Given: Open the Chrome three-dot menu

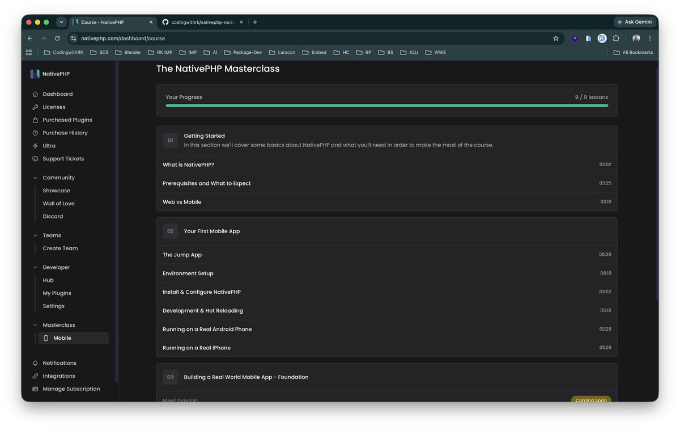Looking at the screenshot, I should 650,39.
